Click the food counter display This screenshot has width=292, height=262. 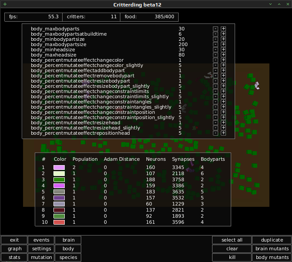tap(149, 17)
